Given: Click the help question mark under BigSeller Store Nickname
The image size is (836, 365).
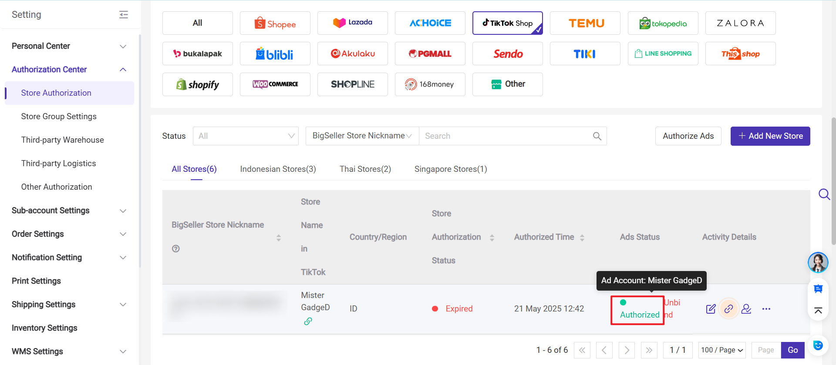Looking at the screenshot, I should pyautogui.click(x=176, y=249).
